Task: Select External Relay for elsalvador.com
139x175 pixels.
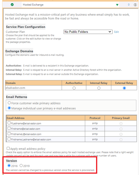Action: tap(124, 88)
